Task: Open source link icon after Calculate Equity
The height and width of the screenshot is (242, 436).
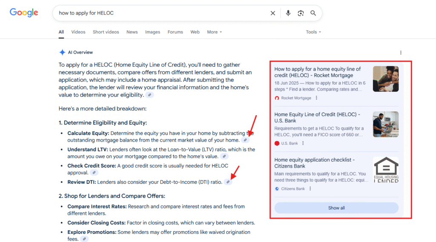Action: (x=245, y=140)
